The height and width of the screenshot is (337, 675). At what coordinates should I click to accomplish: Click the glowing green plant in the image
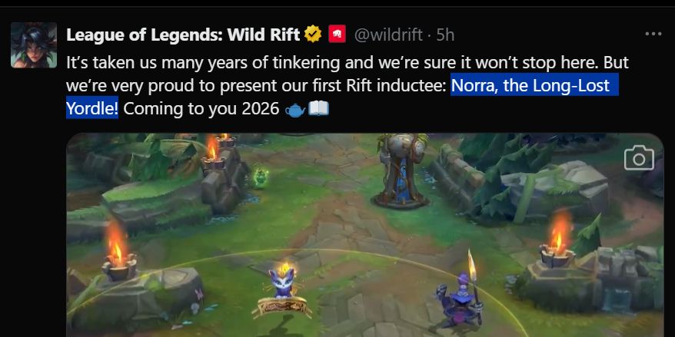pos(260,177)
